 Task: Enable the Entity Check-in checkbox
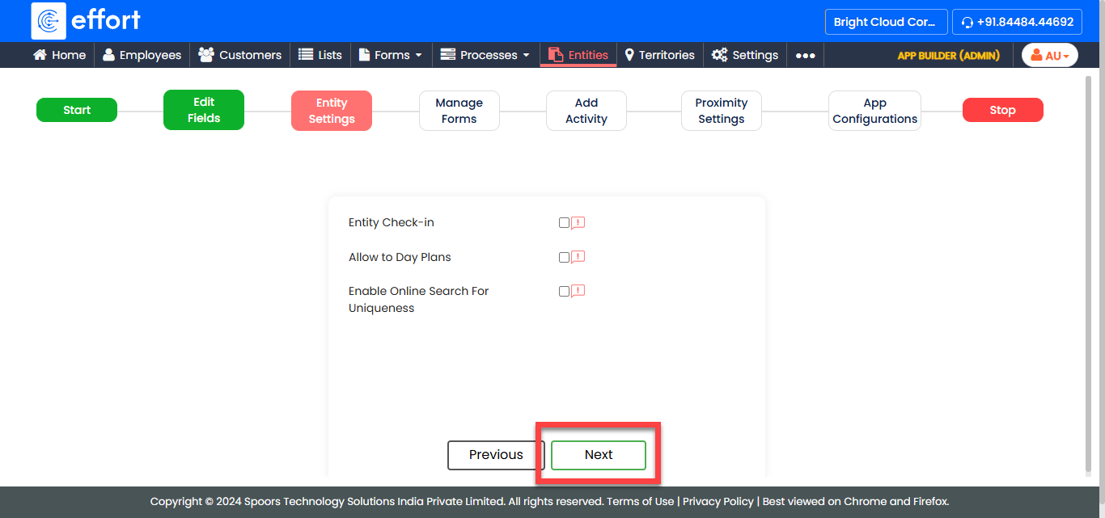(564, 223)
